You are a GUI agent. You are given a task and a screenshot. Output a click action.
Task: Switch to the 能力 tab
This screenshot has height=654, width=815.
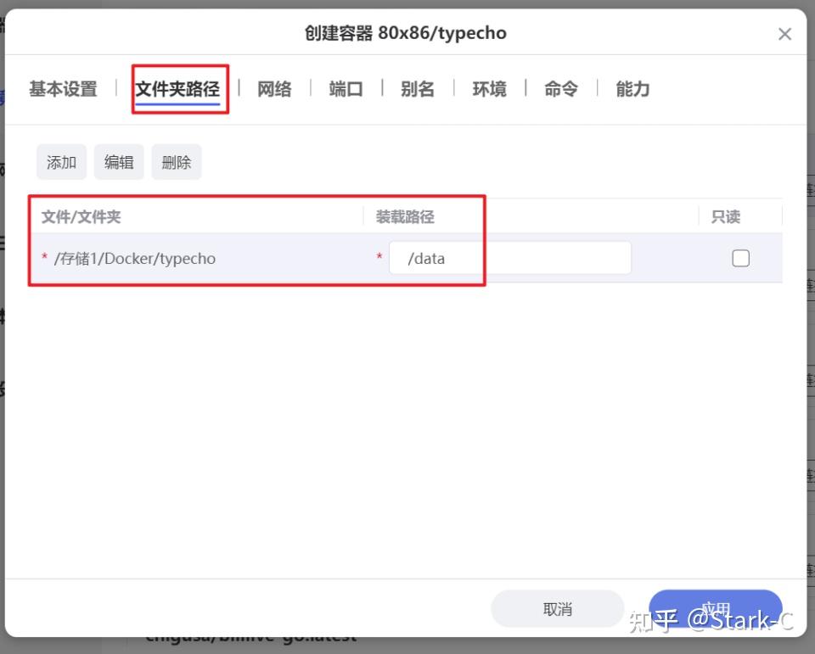[632, 87]
